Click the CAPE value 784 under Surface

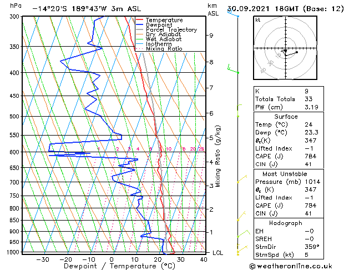point(311,156)
